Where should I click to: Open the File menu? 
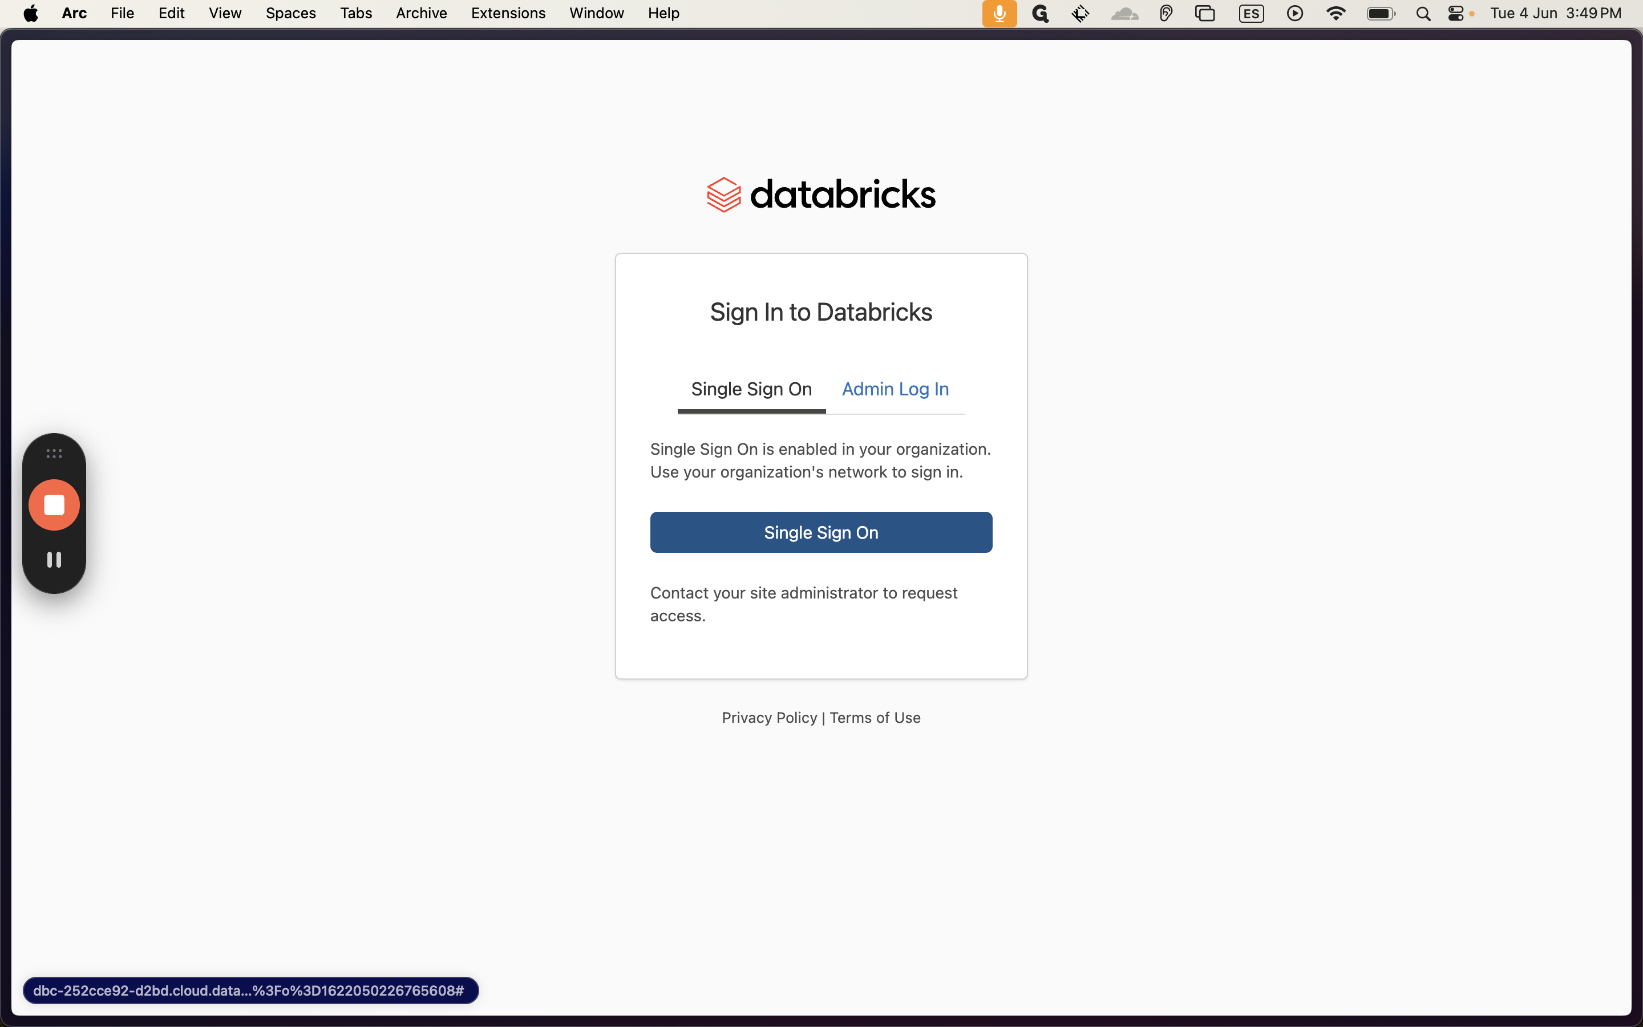(122, 13)
